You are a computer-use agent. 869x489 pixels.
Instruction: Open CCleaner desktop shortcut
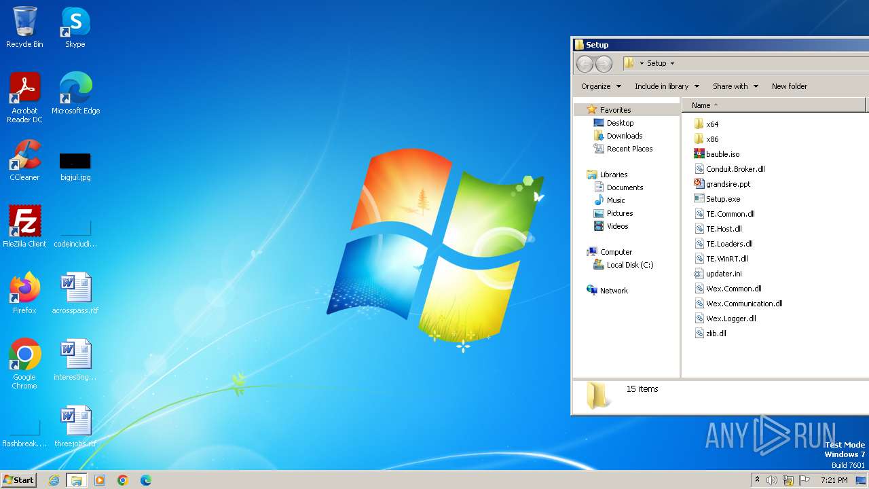[24, 160]
